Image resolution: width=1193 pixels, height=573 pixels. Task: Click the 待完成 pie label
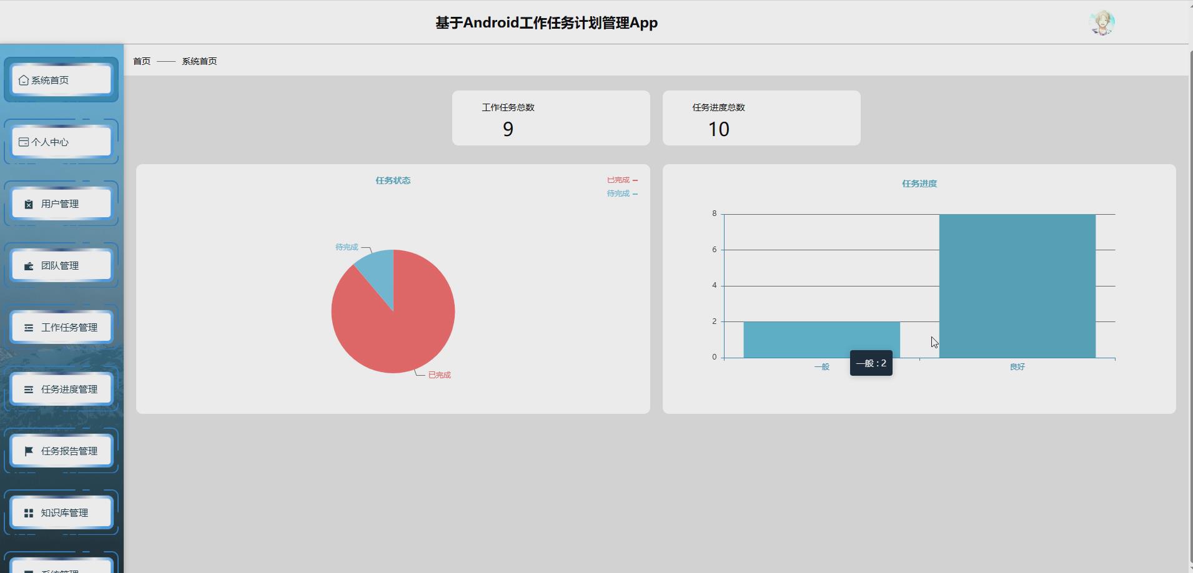[347, 247]
